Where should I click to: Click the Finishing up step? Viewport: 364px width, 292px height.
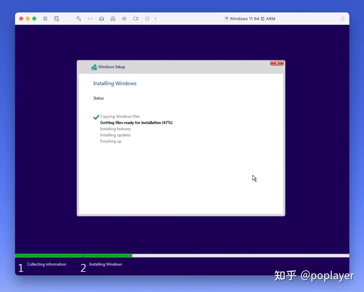click(111, 141)
